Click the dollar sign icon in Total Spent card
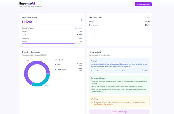Viewport: 174px width, 114px height. [81, 20]
